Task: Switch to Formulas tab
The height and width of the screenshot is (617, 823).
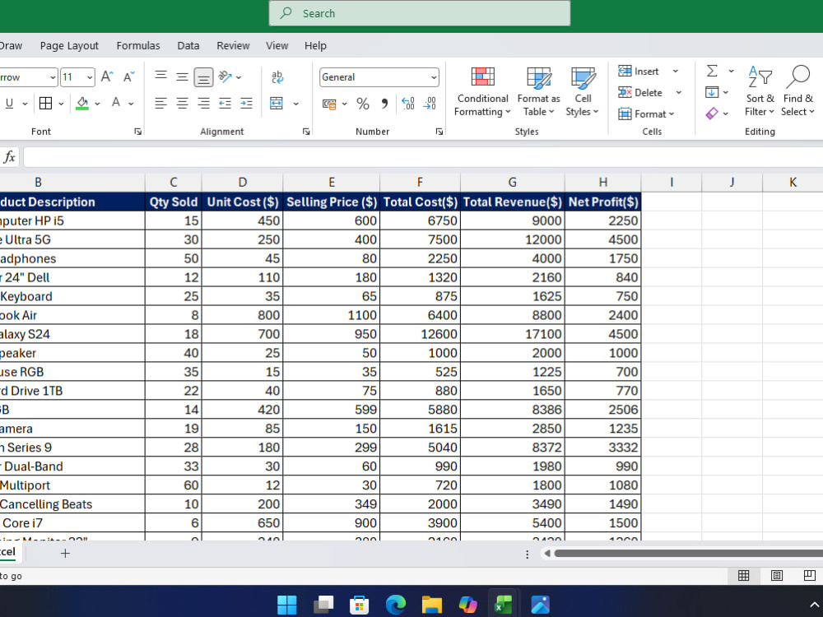Action: pos(138,45)
